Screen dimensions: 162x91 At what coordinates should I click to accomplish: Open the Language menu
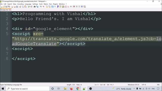point(28,4)
